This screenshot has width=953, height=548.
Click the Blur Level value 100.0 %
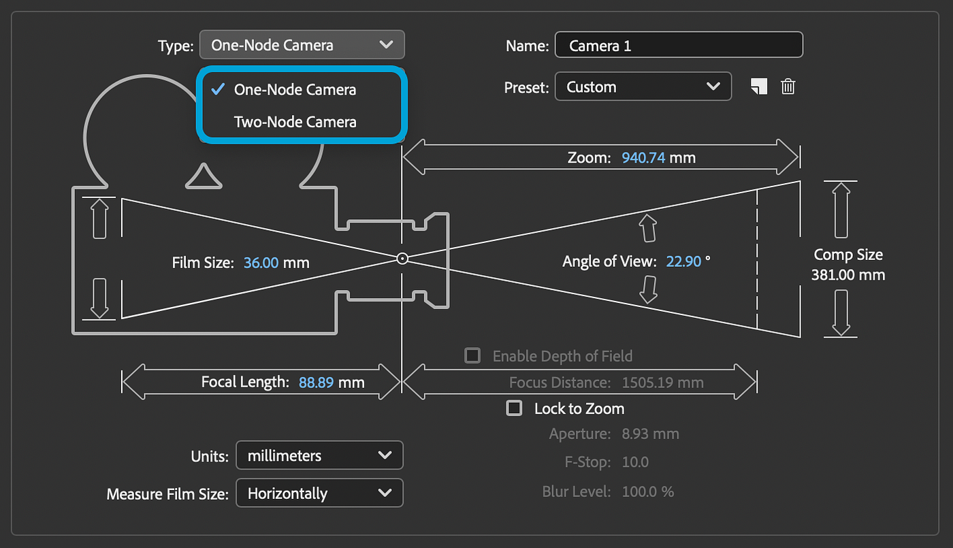[x=647, y=491]
